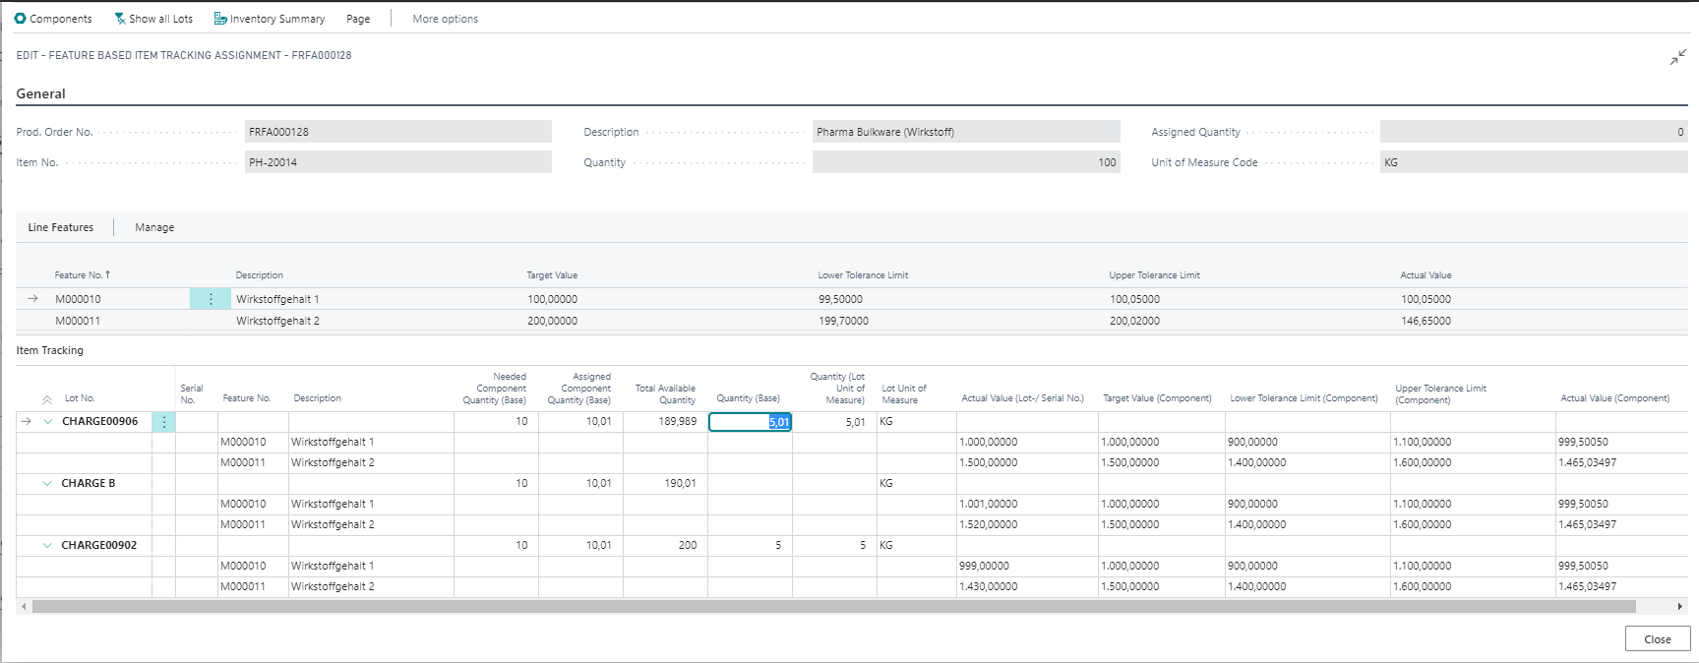Open the Inventory Summary icon
The height and width of the screenshot is (663, 1699).
pos(220,19)
